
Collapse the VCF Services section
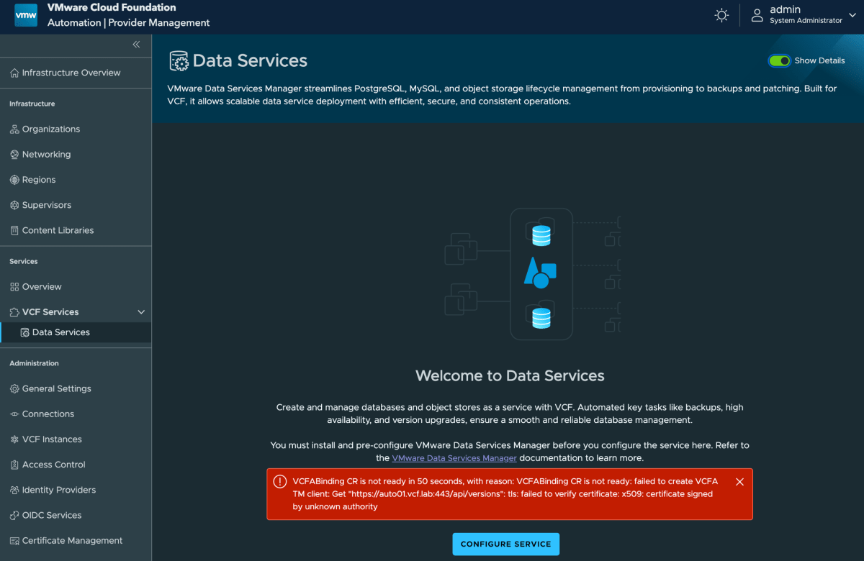pos(141,311)
